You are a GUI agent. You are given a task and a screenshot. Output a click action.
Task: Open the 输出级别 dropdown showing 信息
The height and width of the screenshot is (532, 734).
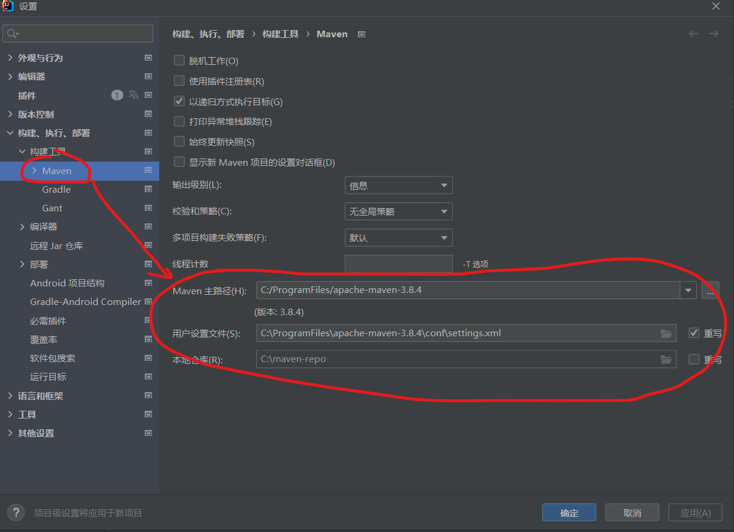coord(399,186)
